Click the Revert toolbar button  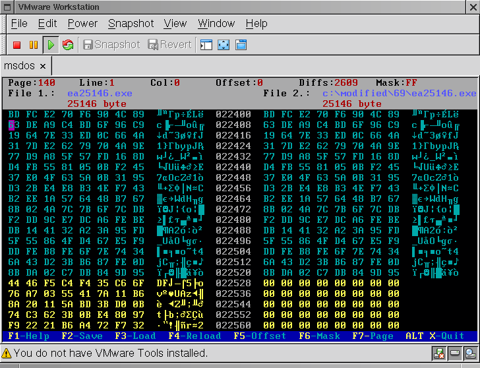pos(169,45)
